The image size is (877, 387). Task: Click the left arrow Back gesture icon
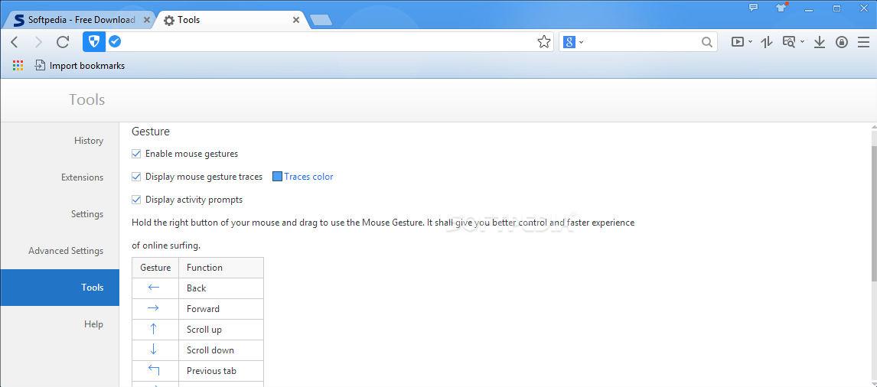tap(154, 288)
